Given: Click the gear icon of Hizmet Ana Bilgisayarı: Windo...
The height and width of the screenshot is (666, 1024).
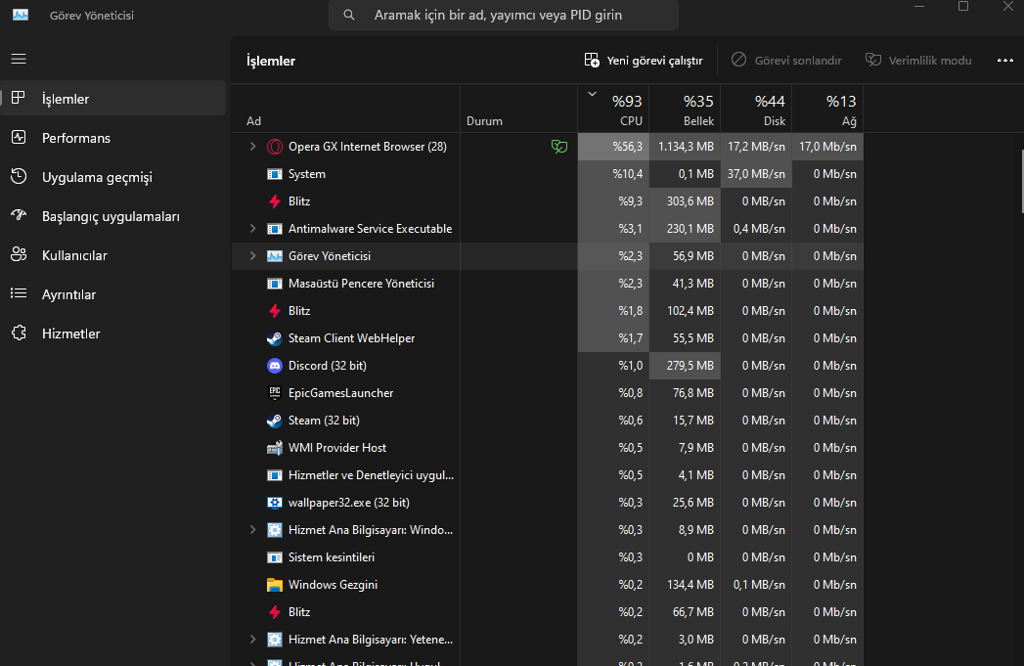Looking at the screenshot, I should pyautogui.click(x=275, y=530).
